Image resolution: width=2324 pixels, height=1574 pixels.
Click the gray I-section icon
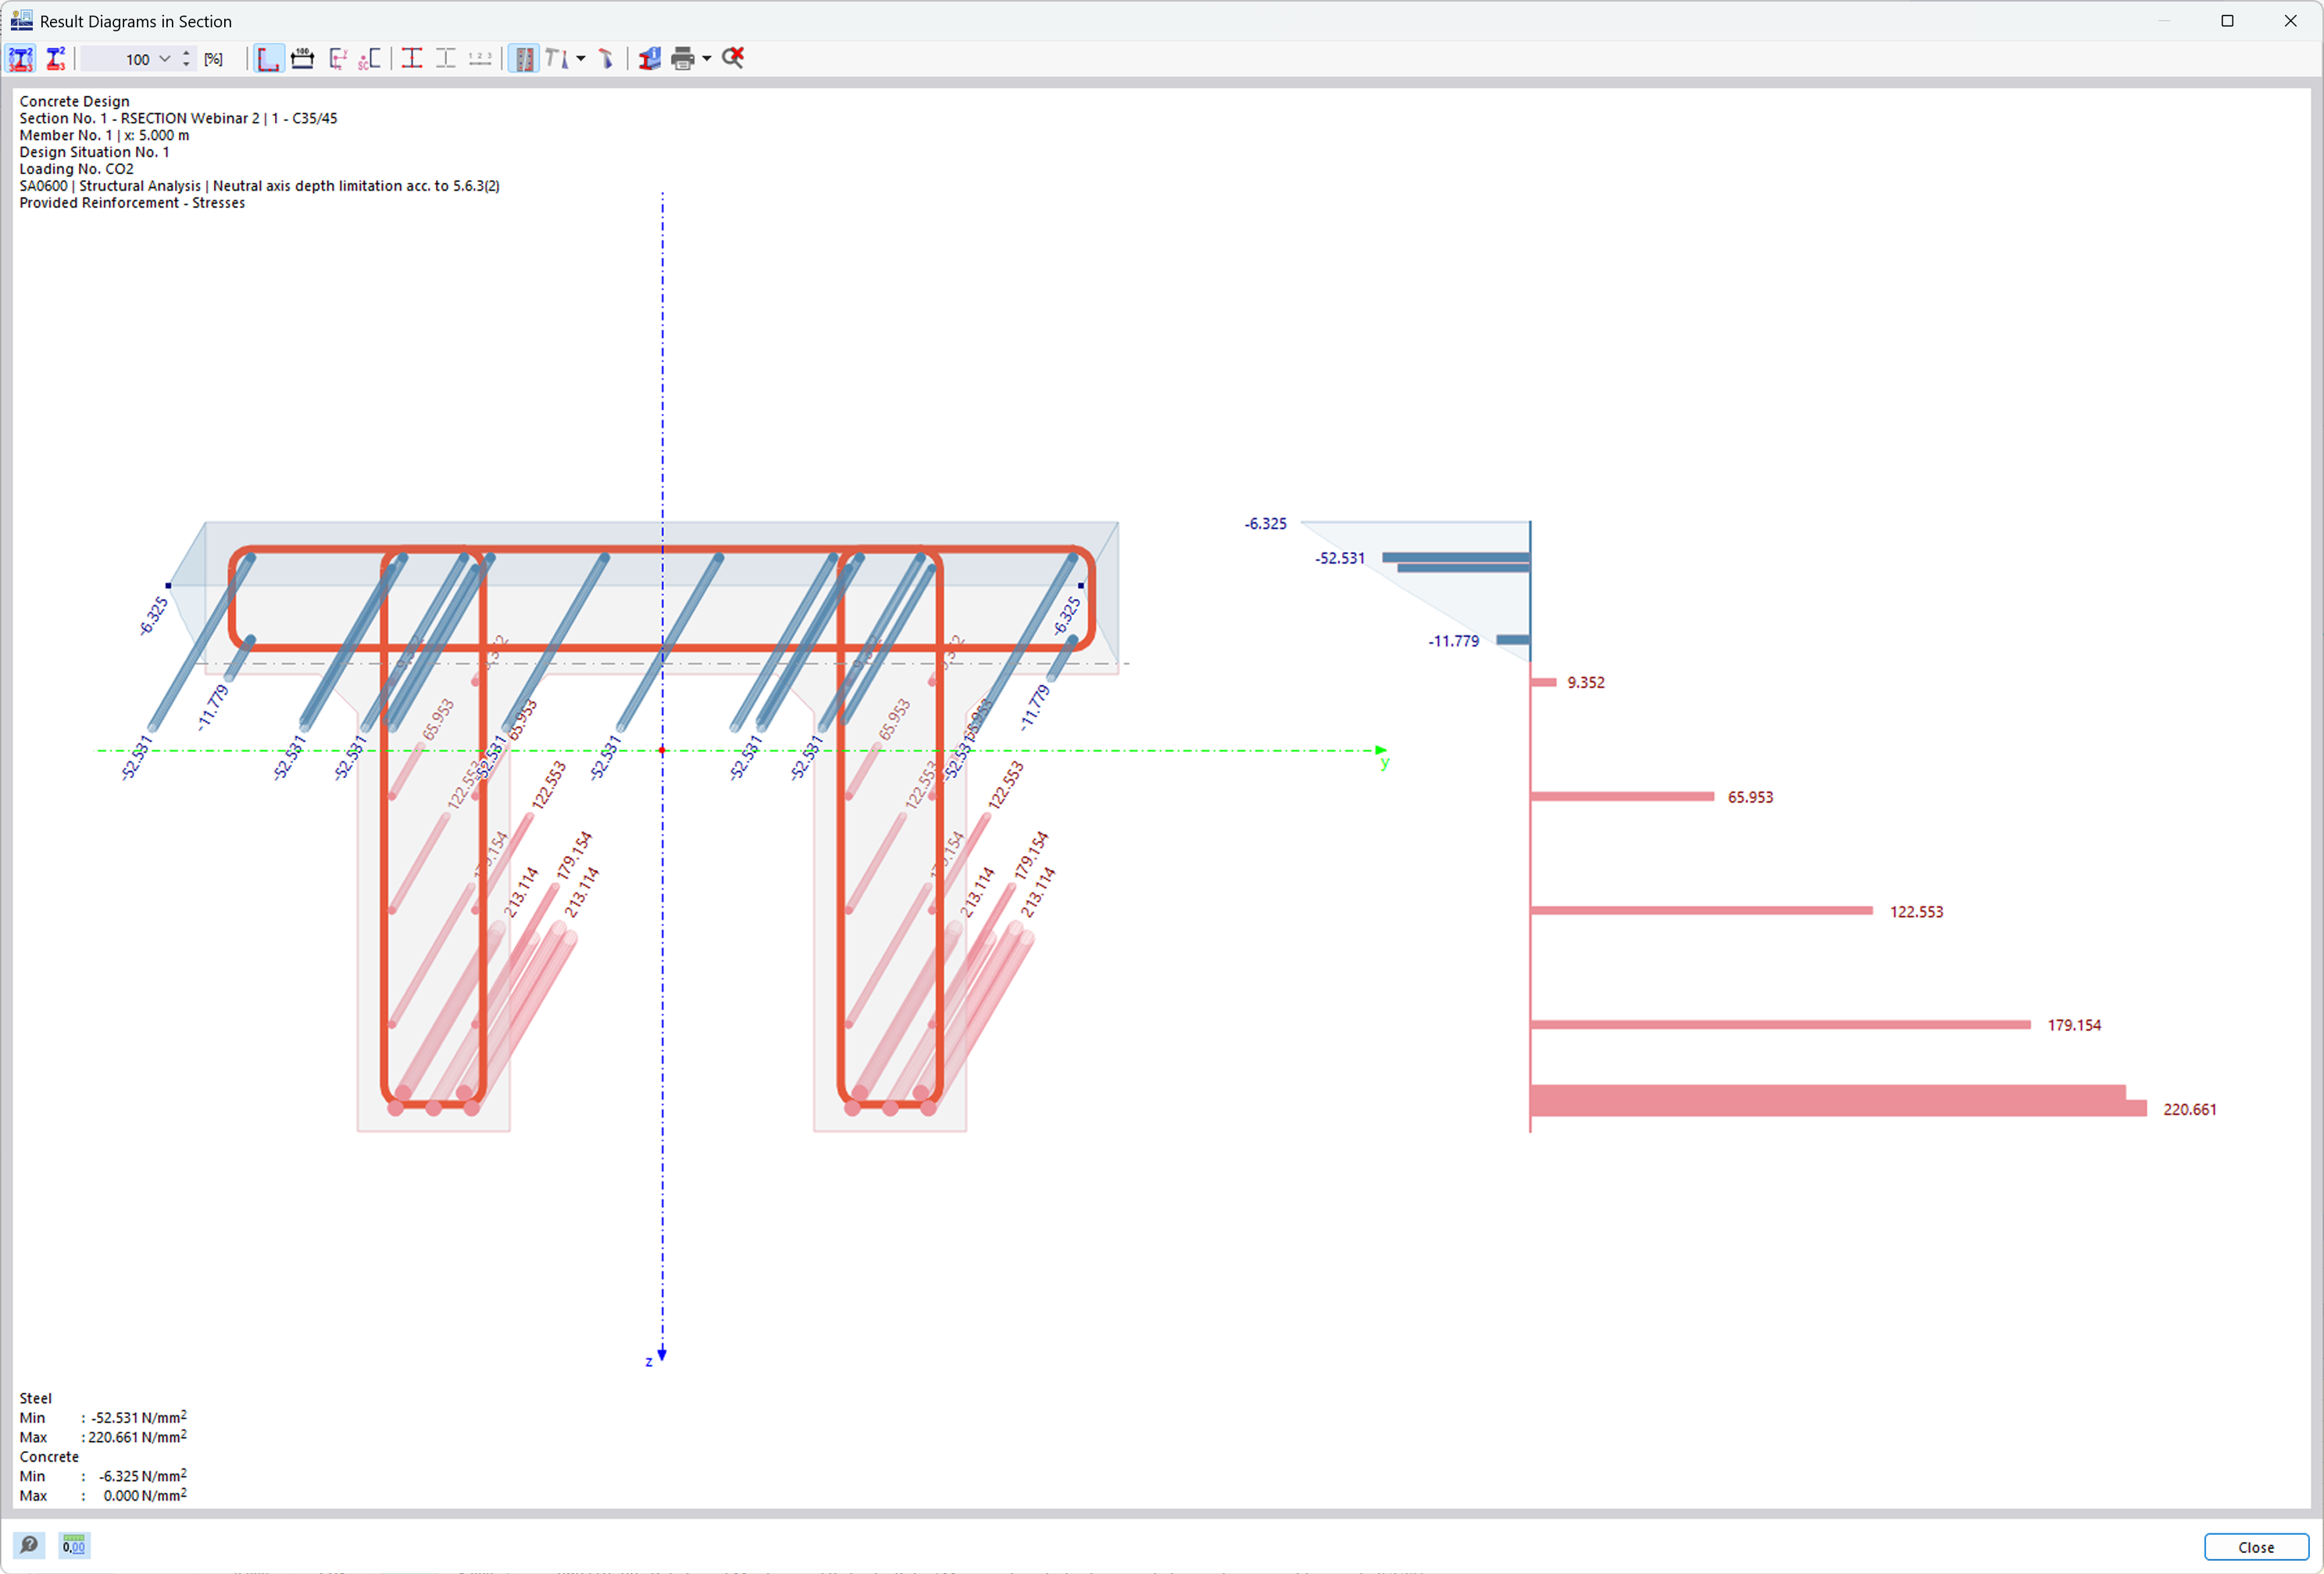(x=446, y=59)
